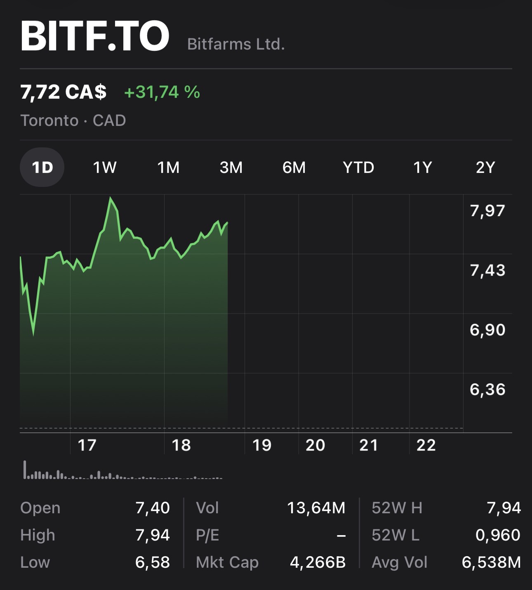Show the 6M price chart
The width and height of the screenshot is (532, 590).
pyautogui.click(x=294, y=168)
